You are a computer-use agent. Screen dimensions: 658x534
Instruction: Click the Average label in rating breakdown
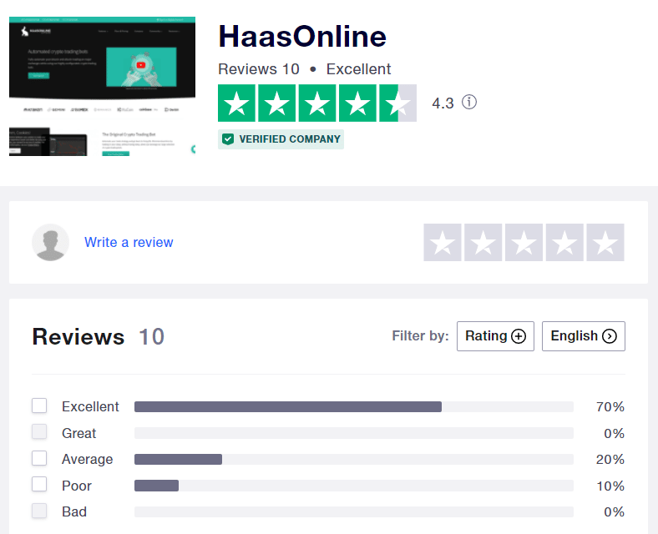tap(88, 460)
